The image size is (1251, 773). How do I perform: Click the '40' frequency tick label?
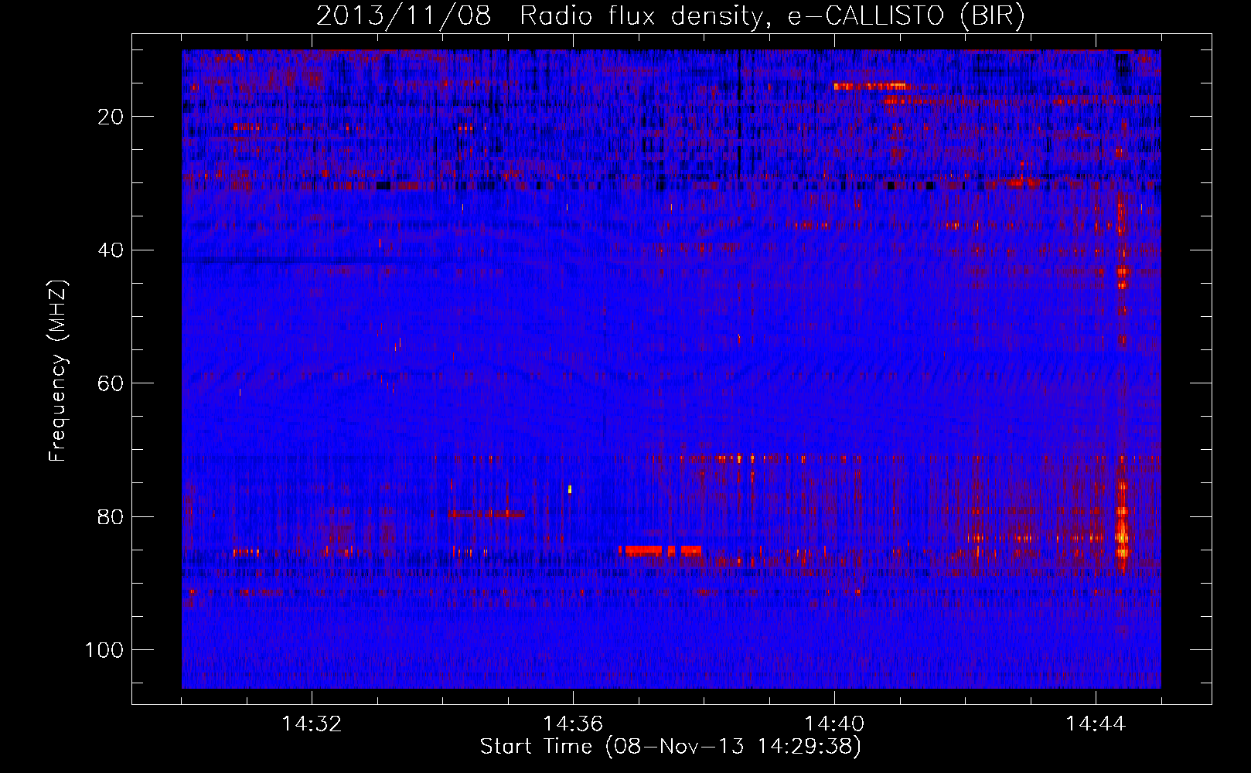click(111, 250)
